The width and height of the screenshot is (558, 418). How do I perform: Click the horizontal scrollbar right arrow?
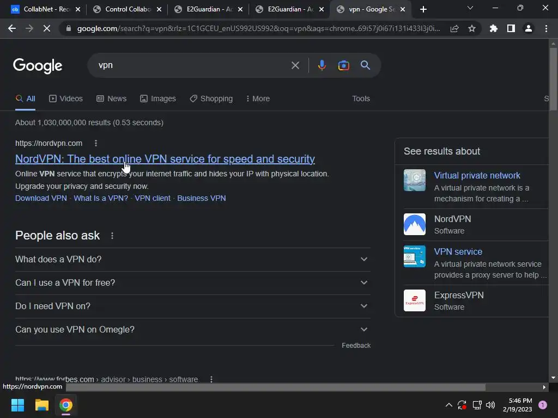544,388
